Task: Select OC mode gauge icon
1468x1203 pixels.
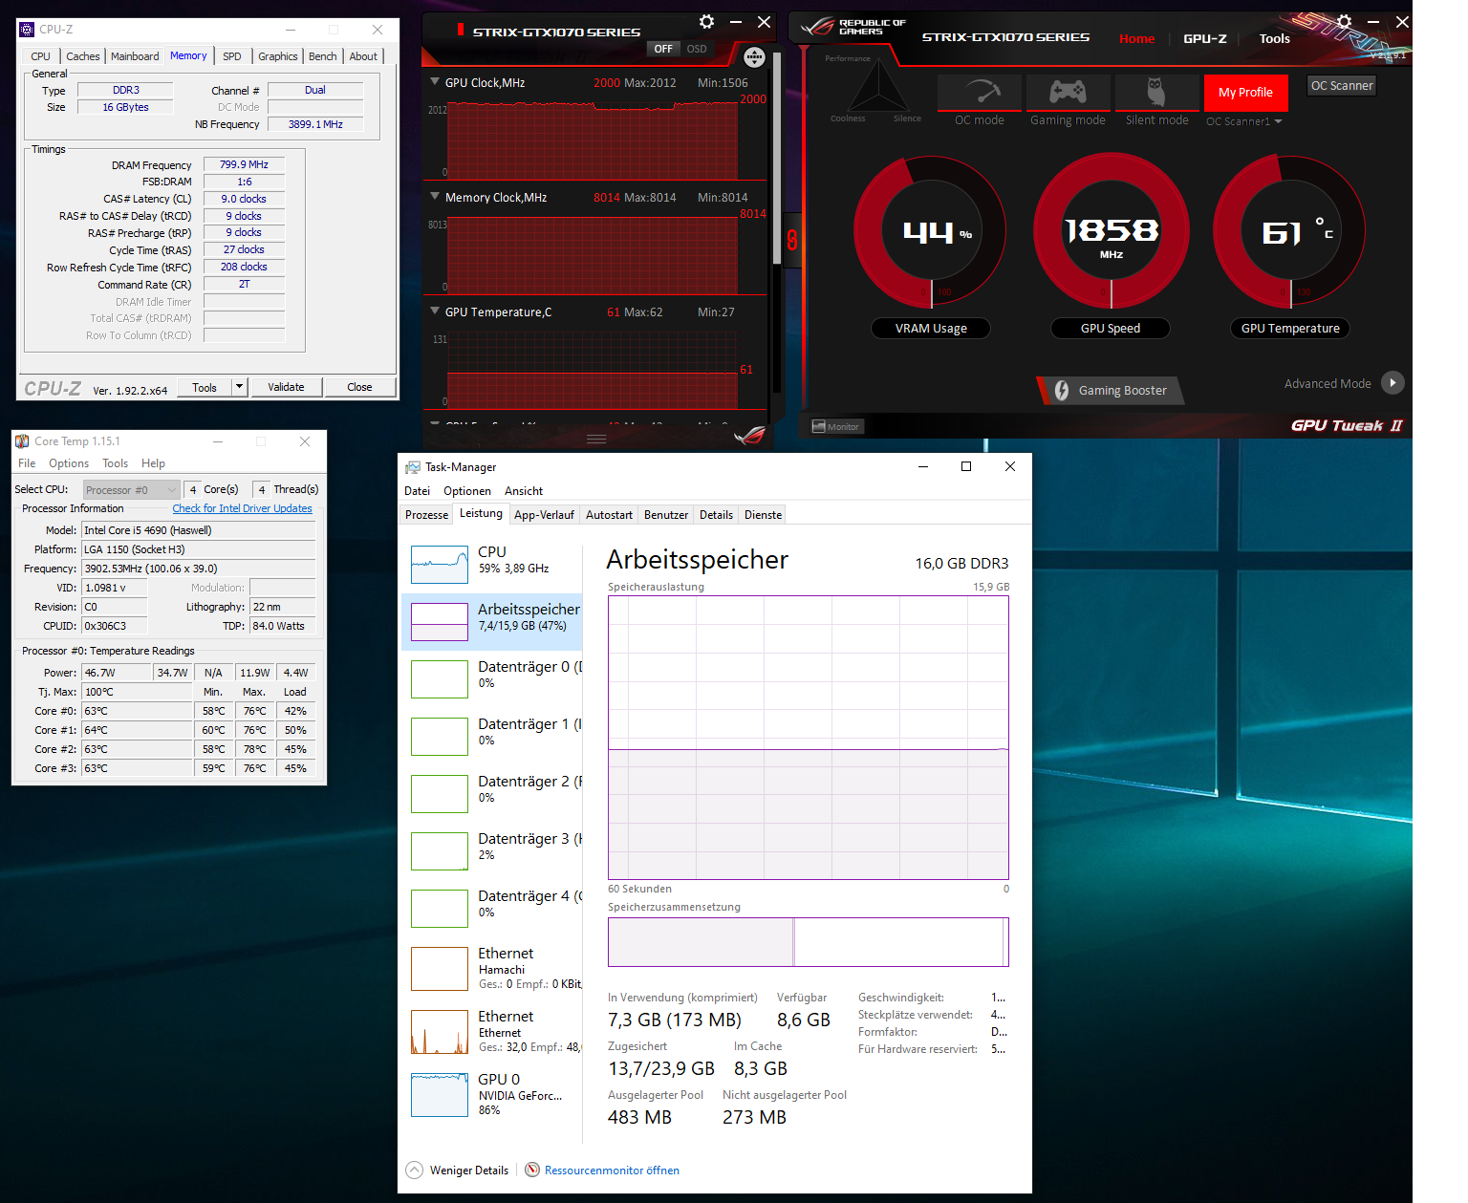Action: coord(981,93)
